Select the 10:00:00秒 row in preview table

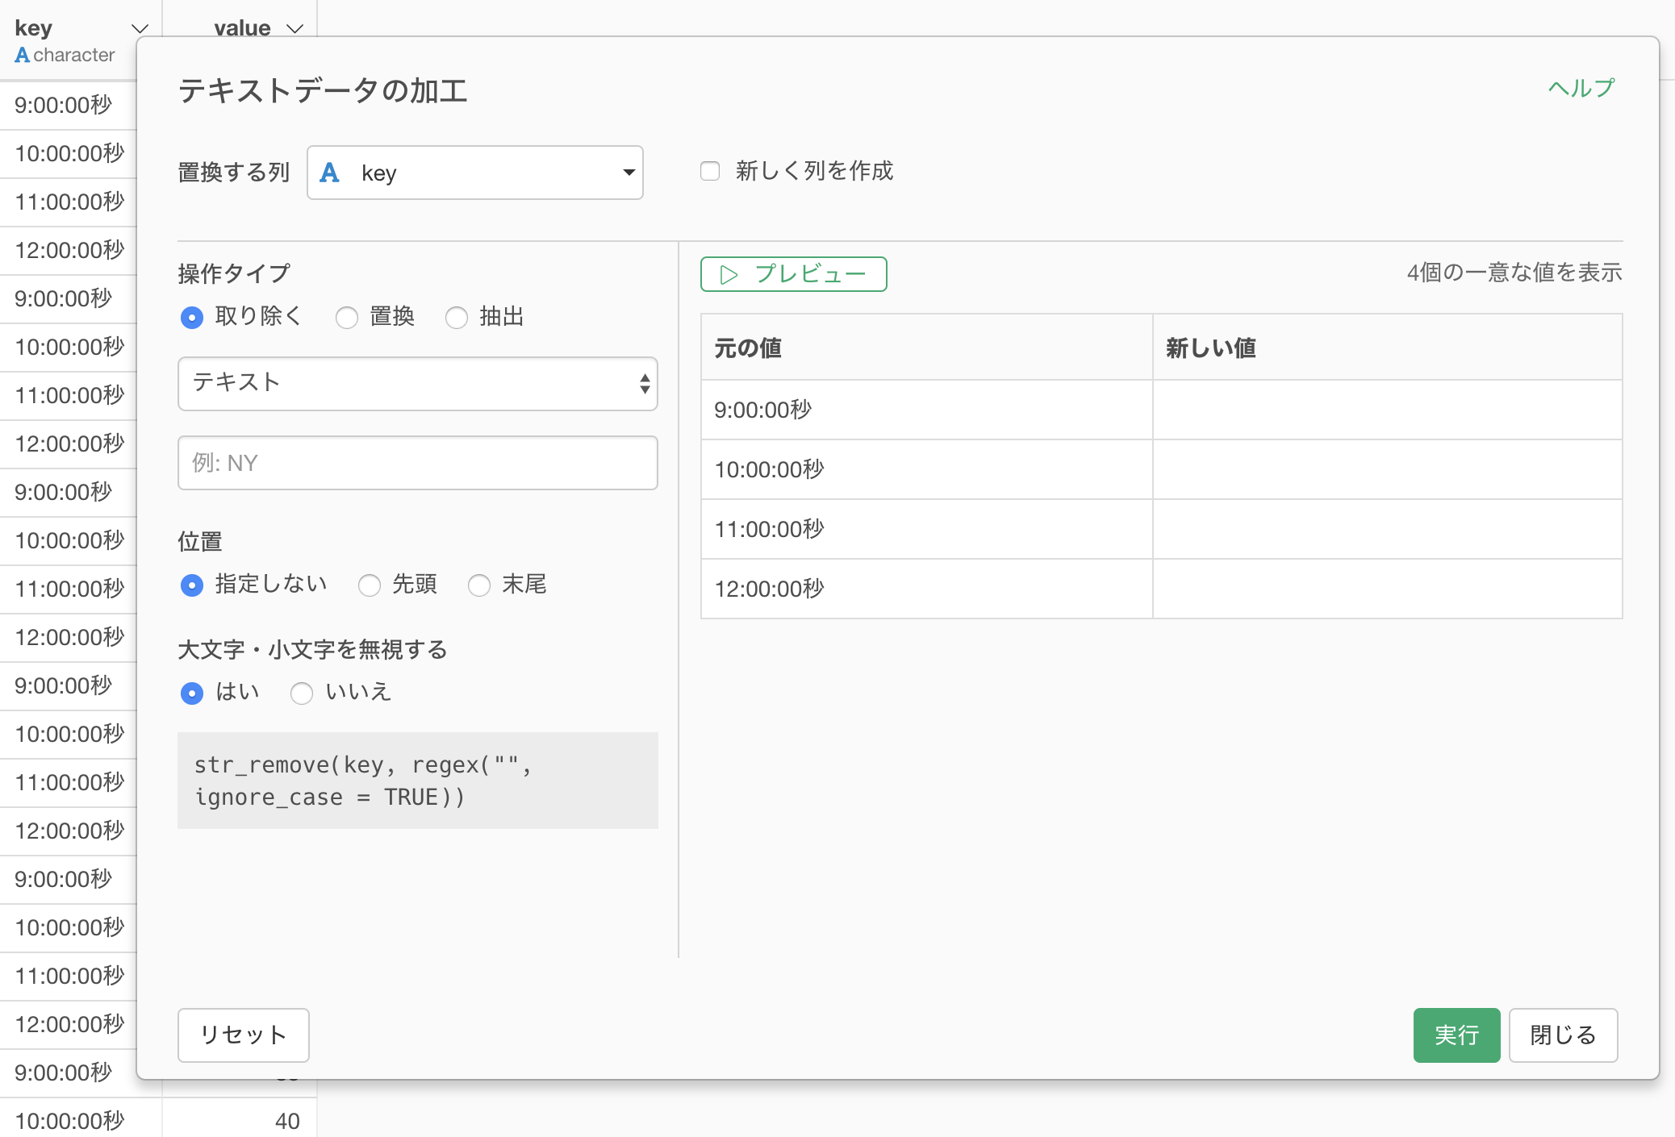(1162, 469)
